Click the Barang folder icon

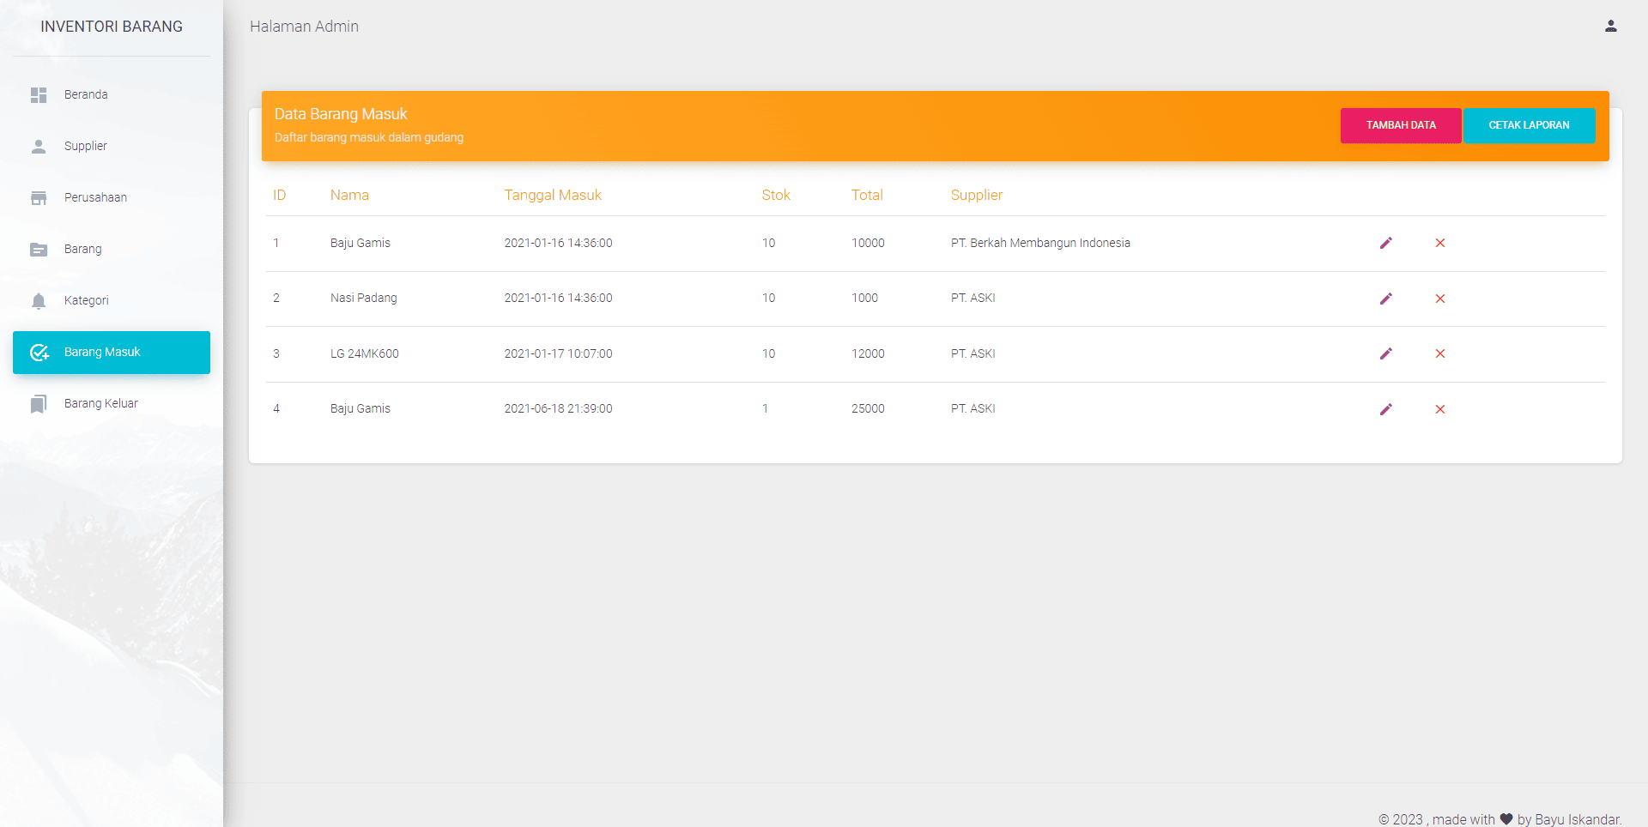(x=39, y=250)
